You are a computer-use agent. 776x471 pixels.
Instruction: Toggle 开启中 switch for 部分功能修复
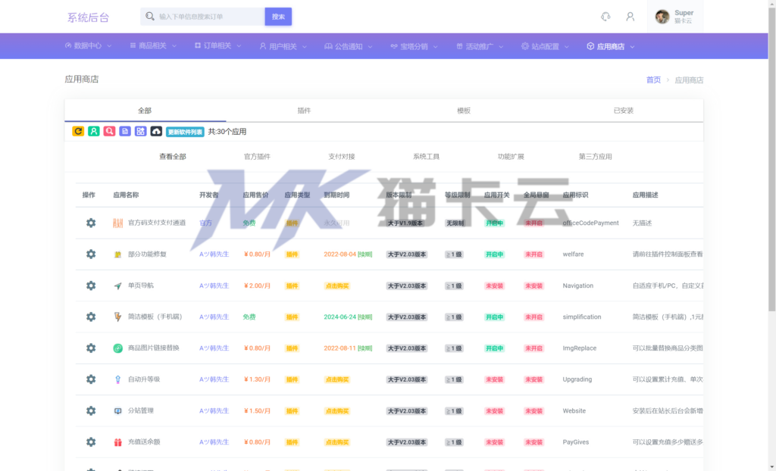(x=494, y=254)
